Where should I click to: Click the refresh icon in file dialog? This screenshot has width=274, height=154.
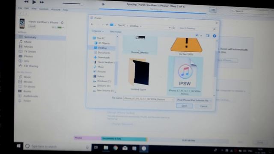click(173, 28)
